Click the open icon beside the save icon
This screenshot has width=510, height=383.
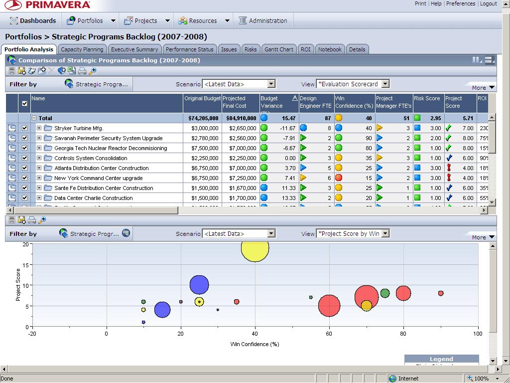(32, 71)
